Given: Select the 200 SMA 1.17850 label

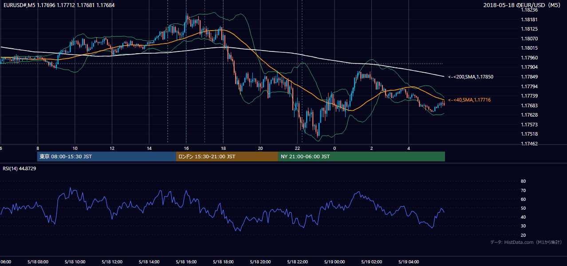Looking at the screenshot, I should 471,77.
